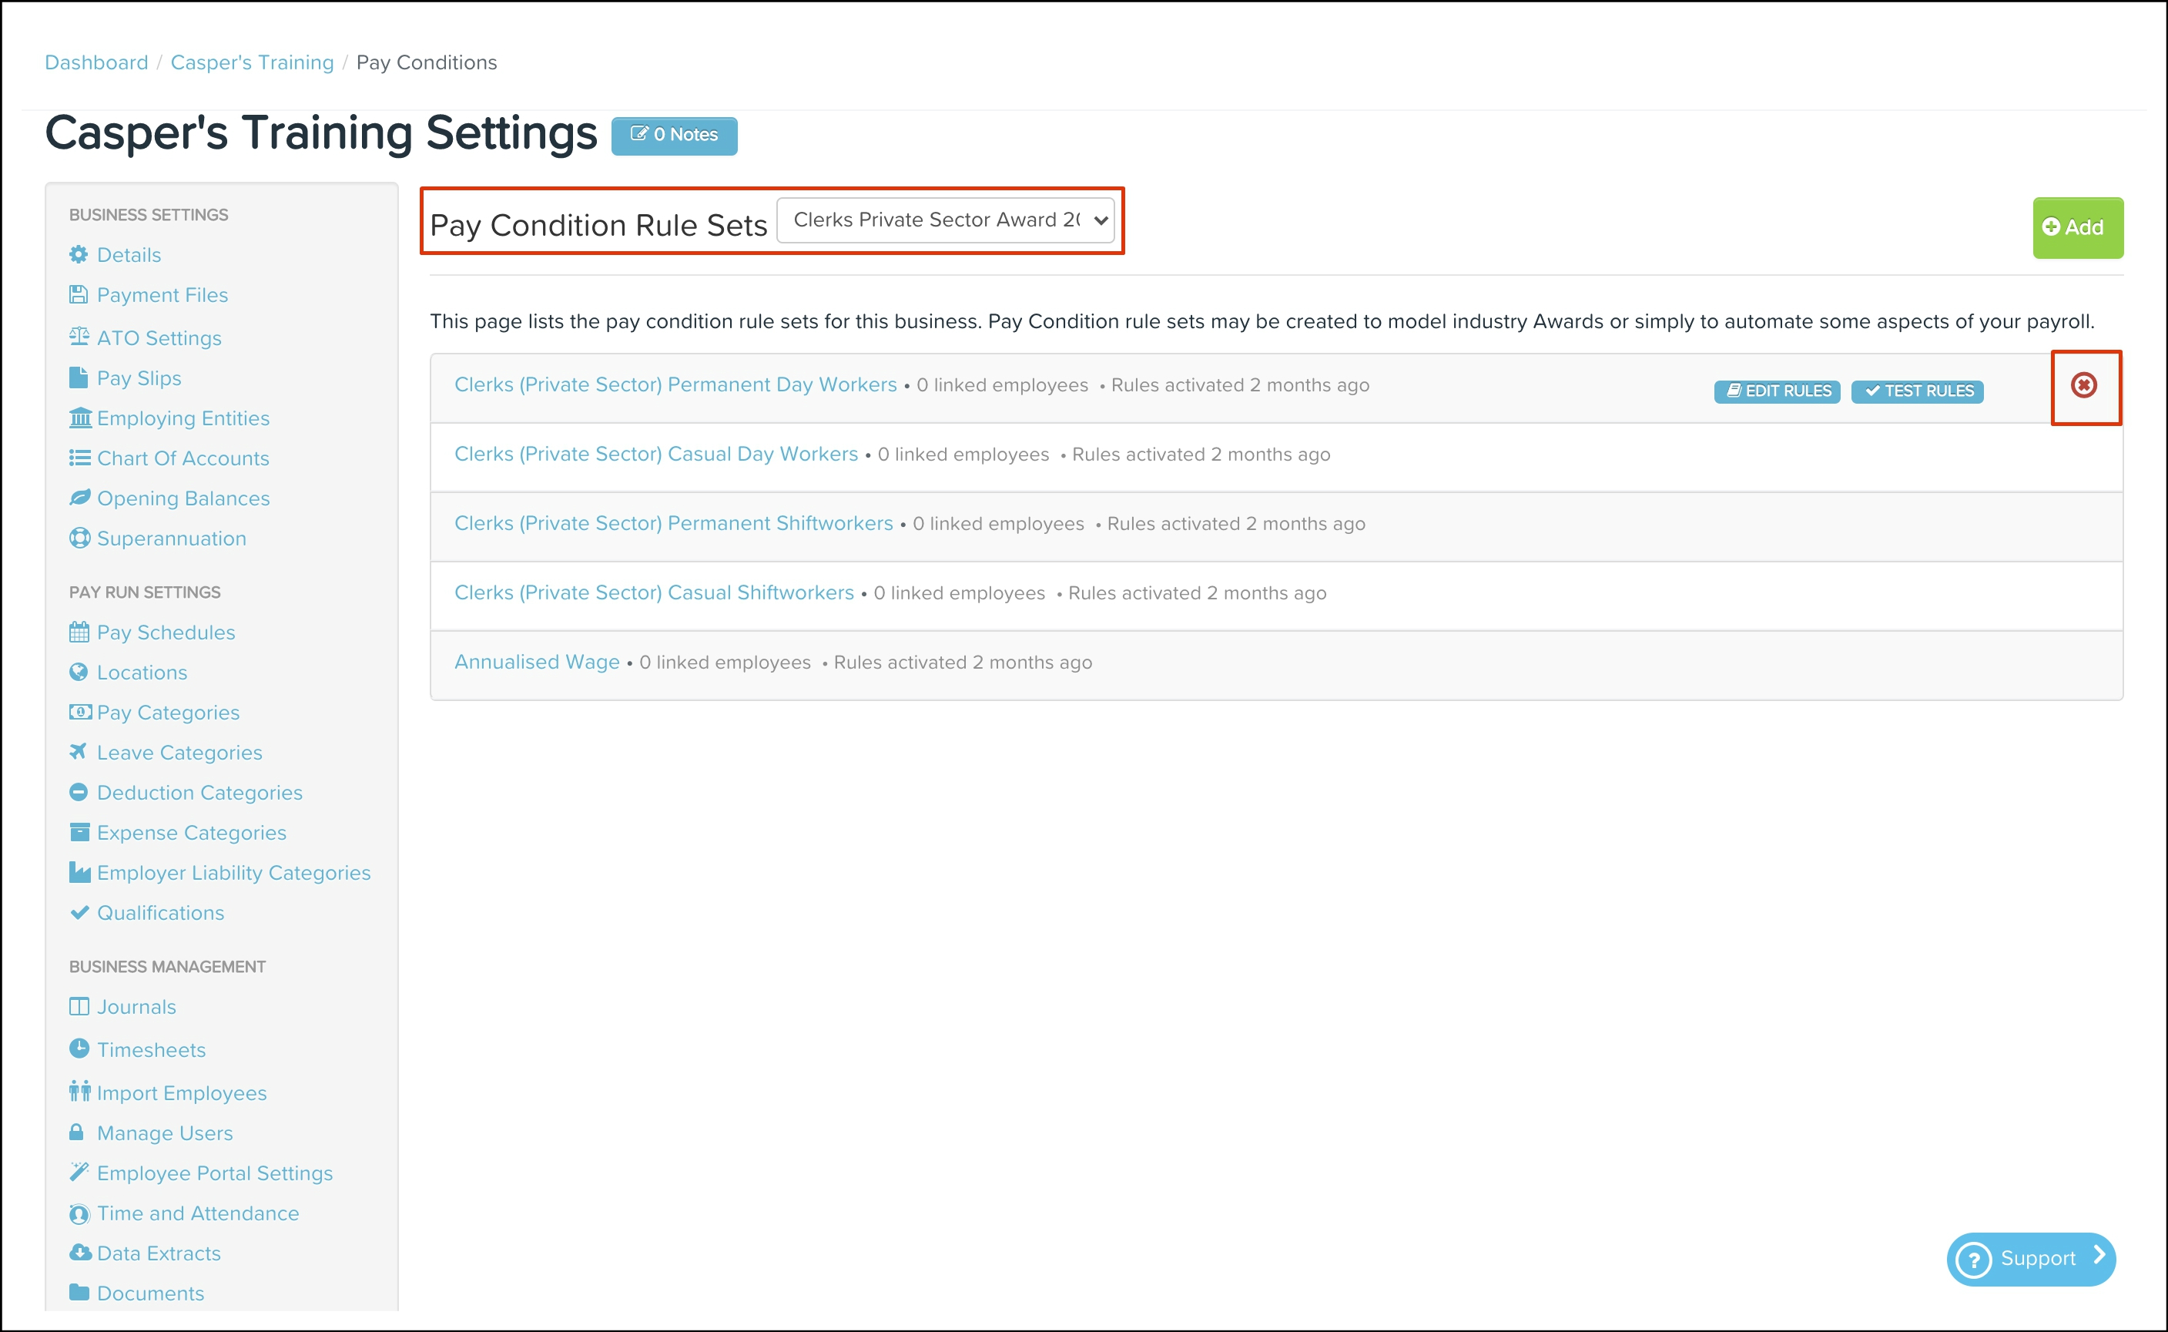Open Pay Categories in the sidebar
This screenshot has height=1332, width=2168.
pos(167,712)
